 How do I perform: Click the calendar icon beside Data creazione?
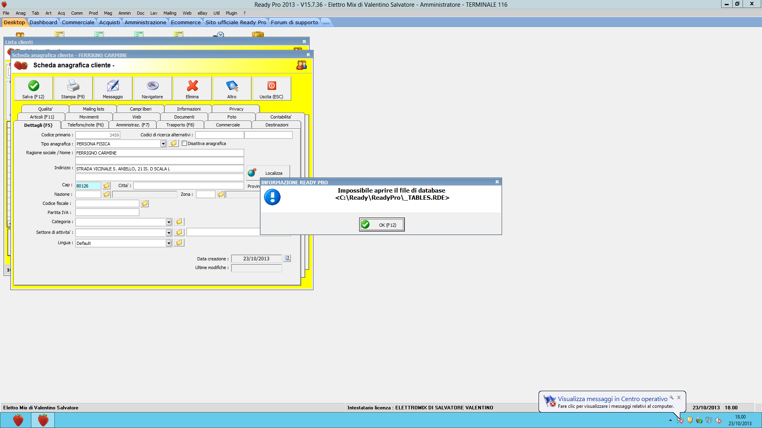[x=287, y=258]
